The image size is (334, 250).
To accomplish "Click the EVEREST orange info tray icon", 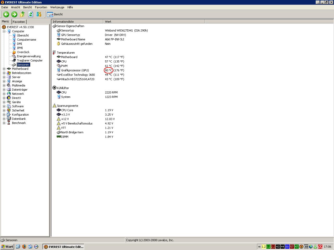I will pos(301,247).
